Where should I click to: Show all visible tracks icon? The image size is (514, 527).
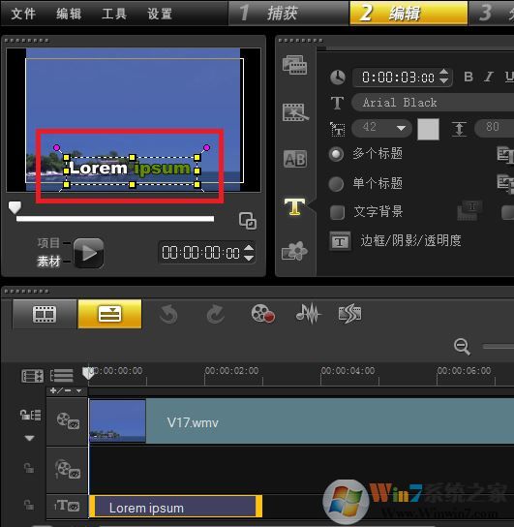tap(32, 376)
